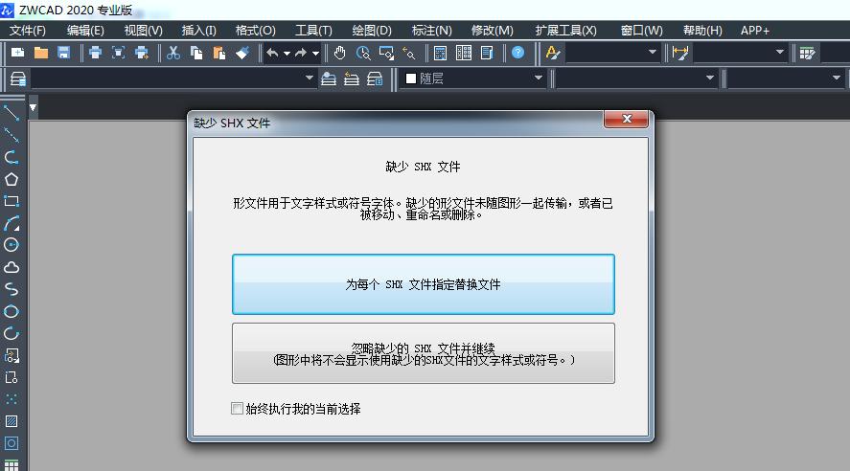Select the Elliptical Arc tool
This screenshot has height=471, width=850.
tap(11, 333)
